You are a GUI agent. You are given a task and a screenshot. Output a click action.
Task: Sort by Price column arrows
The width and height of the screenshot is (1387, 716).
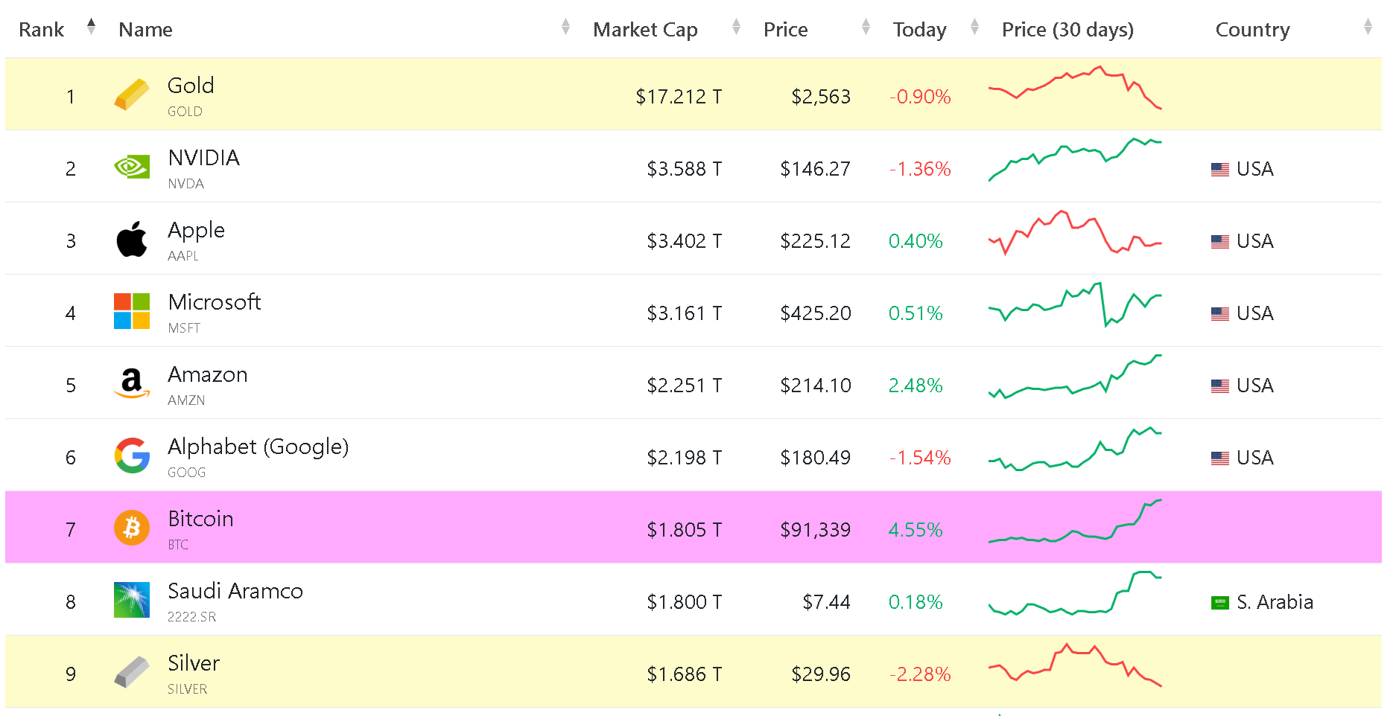point(866,27)
